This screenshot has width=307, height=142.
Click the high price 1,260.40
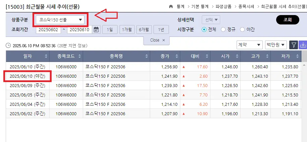[260, 67]
